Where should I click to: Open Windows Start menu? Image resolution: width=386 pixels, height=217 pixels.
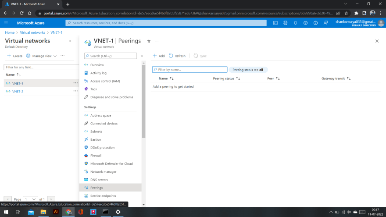click(x=6, y=212)
